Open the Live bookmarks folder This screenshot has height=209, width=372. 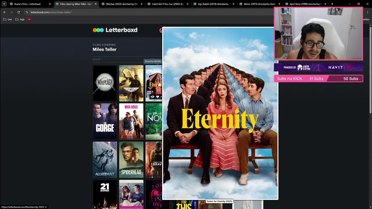coord(8,19)
